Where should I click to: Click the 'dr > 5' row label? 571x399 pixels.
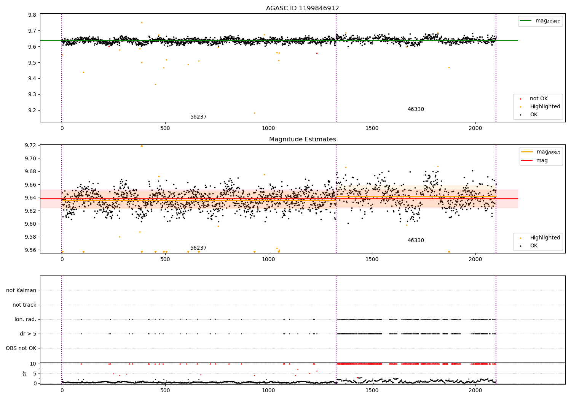coord(28,334)
